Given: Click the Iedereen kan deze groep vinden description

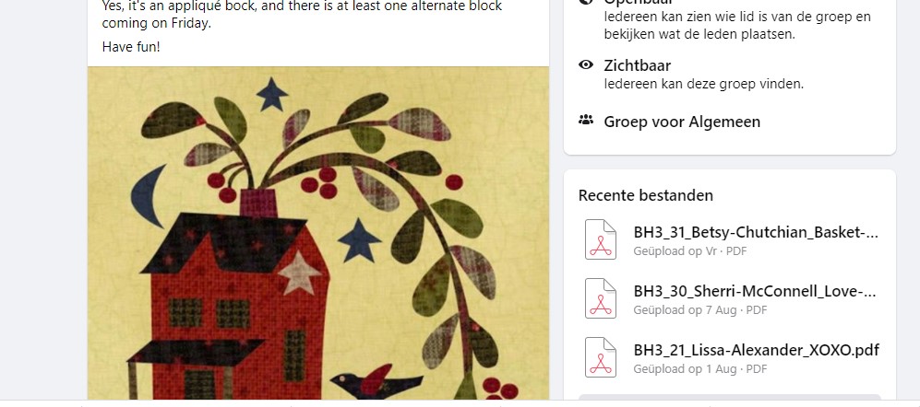Looking at the screenshot, I should click(x=703, y=84).
